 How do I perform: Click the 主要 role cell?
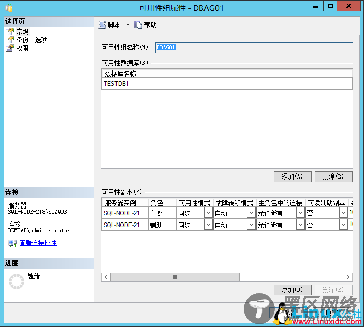click(162, 213)
